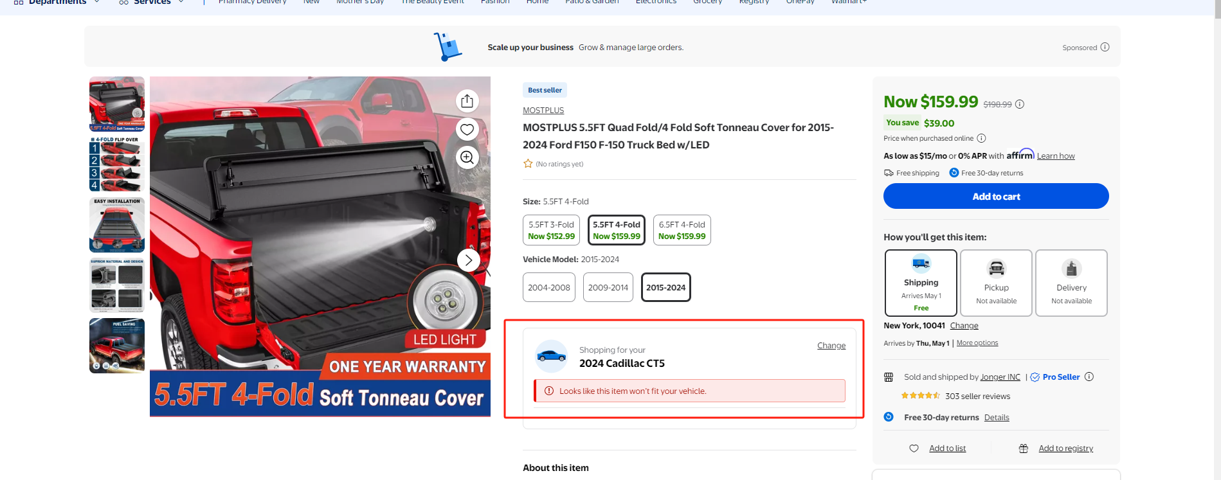Open the Patio & Garden nav item
1221x480 pixels.
(592, 2)
